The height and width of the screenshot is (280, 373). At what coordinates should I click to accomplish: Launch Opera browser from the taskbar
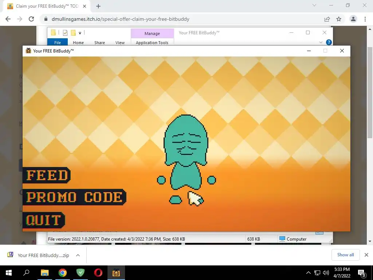click(x=98, y=273)
